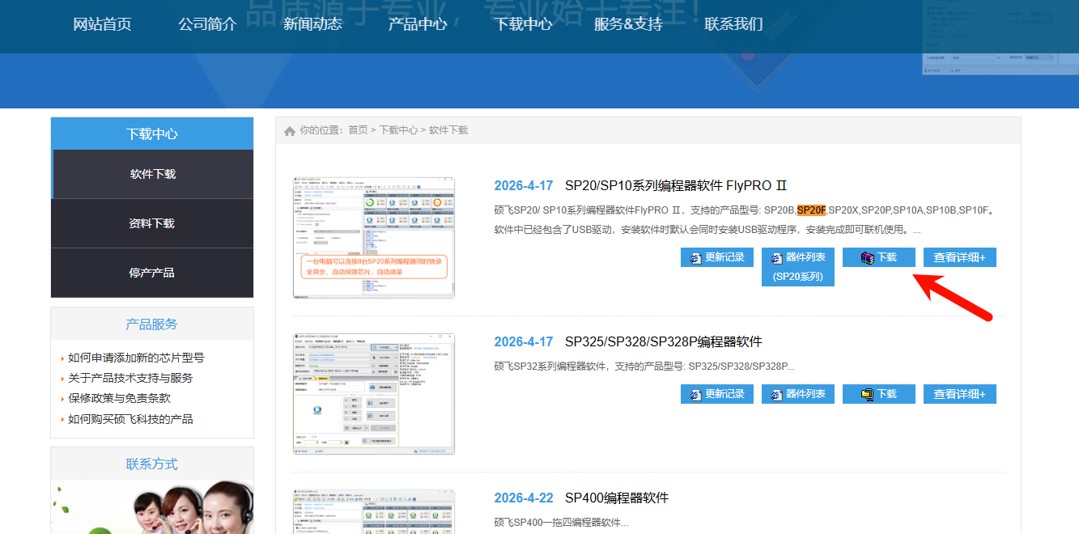Click the 下载中心 sidebar header

pyautogui.click(x=152, y=133)
